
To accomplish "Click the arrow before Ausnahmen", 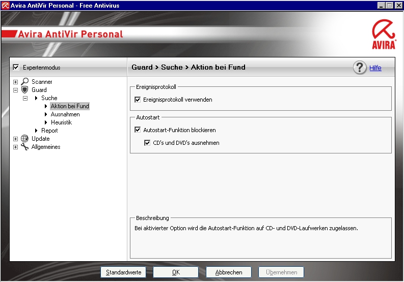I will [46, 114].
